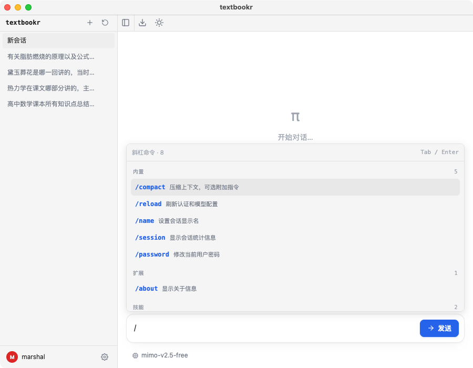
Task: Click the 斜杠命令 · 8 header text
Action: 148,152
